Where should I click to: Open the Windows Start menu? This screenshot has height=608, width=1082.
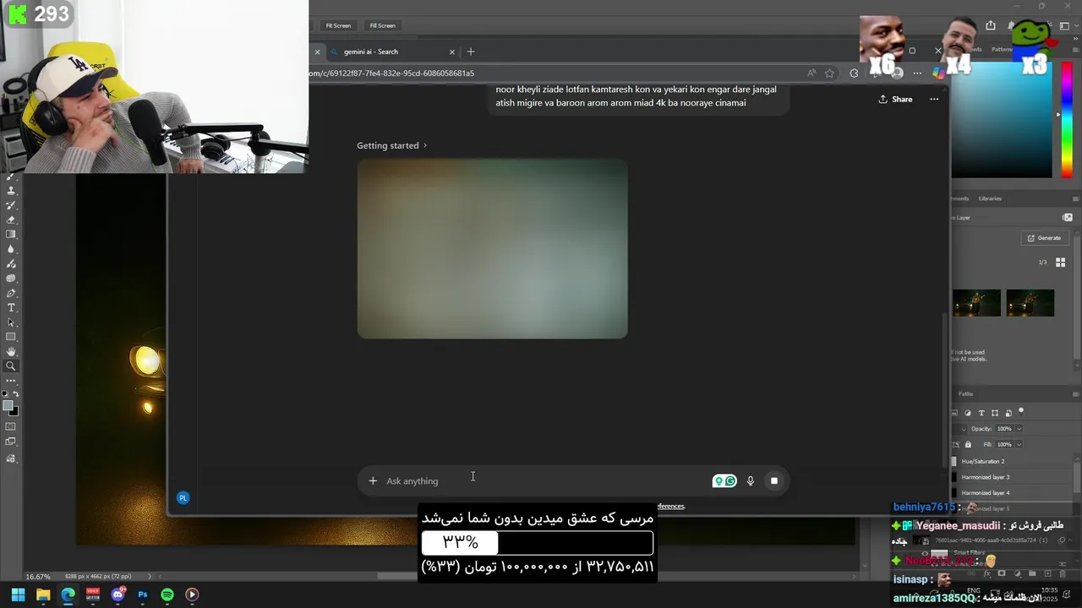point(18,594)
